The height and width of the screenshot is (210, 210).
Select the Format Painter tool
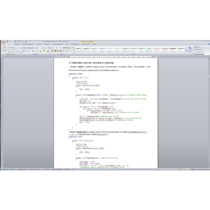[x=14, y=52]
